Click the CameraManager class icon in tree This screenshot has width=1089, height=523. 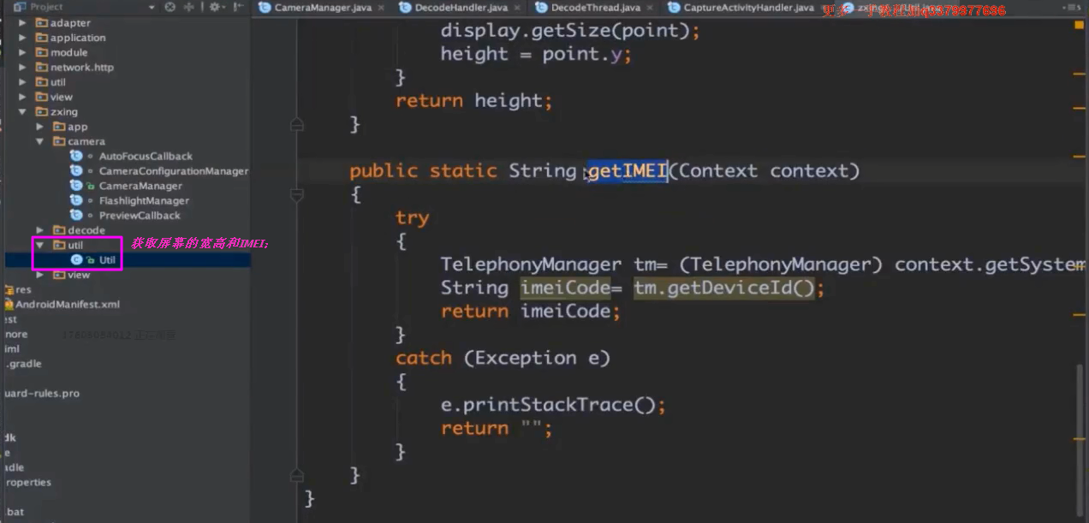tap(76, 186)
